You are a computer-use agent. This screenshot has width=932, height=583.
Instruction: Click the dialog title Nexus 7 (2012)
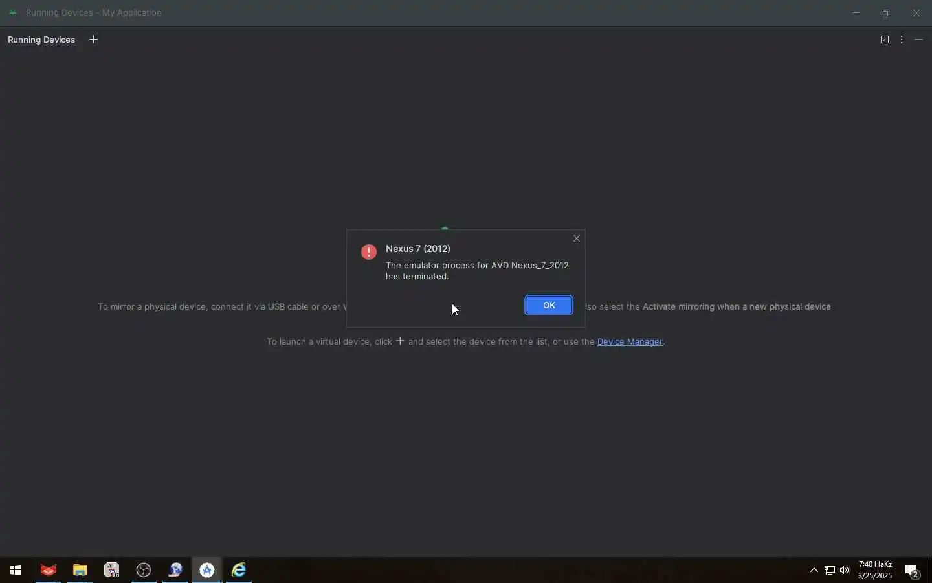pos(418,249)
